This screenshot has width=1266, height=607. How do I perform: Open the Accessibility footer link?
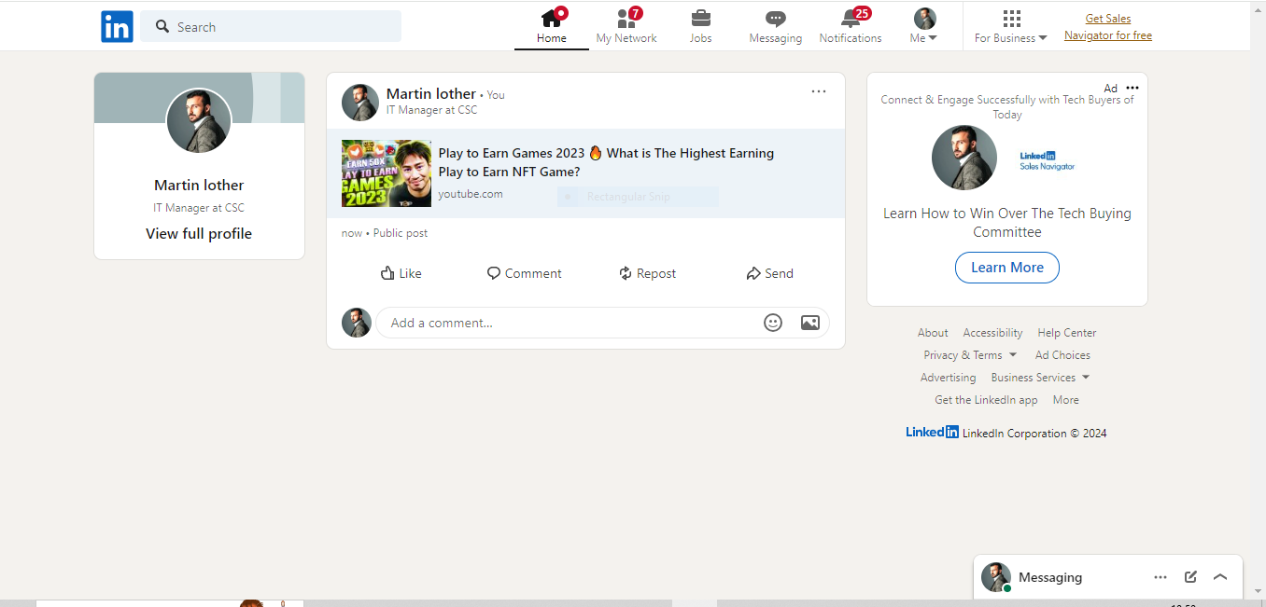(992, 333)
